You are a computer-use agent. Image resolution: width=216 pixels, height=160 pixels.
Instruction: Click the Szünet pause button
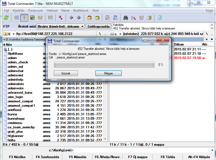[x=66, y=73]
